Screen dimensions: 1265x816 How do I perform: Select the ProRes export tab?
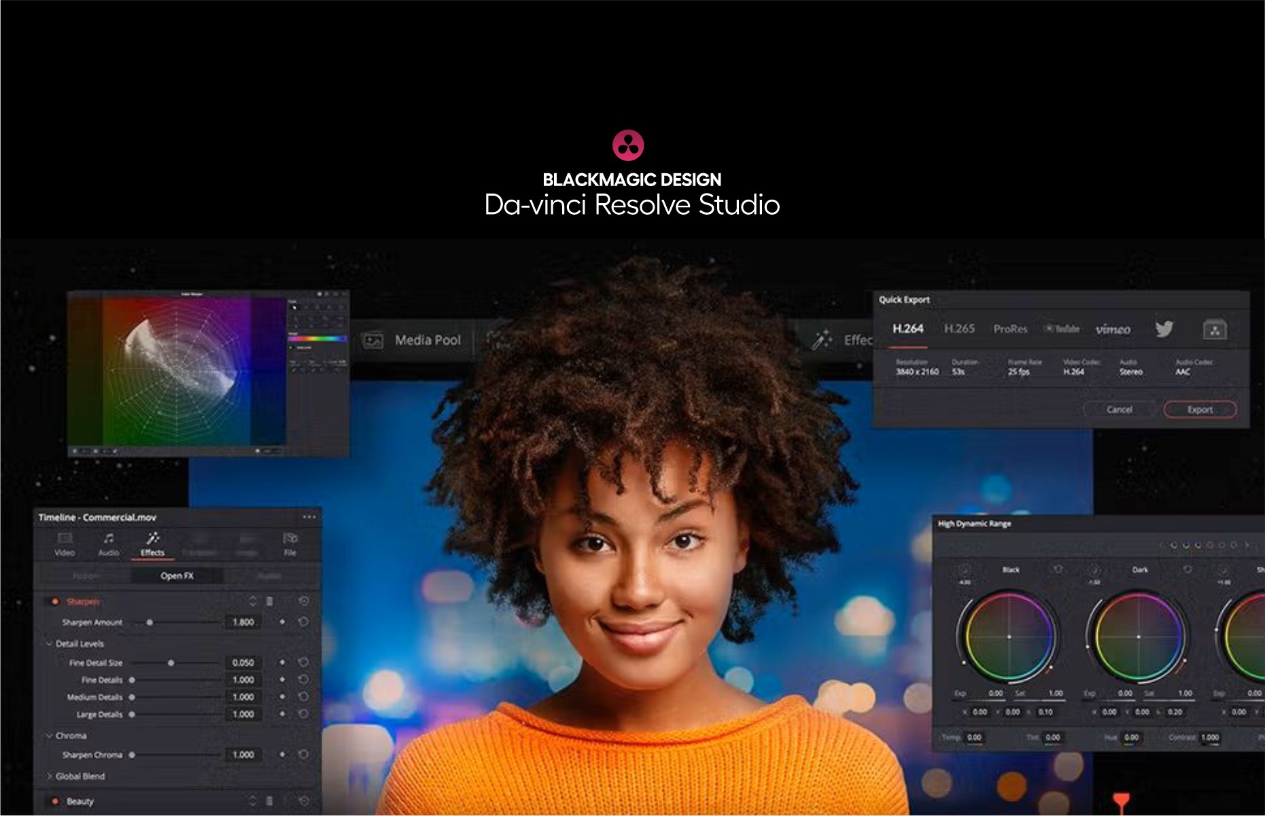(x=1010, y=329)
